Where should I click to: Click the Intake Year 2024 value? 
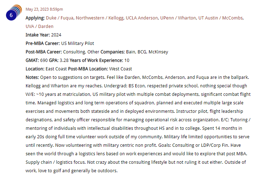(56, 35)
